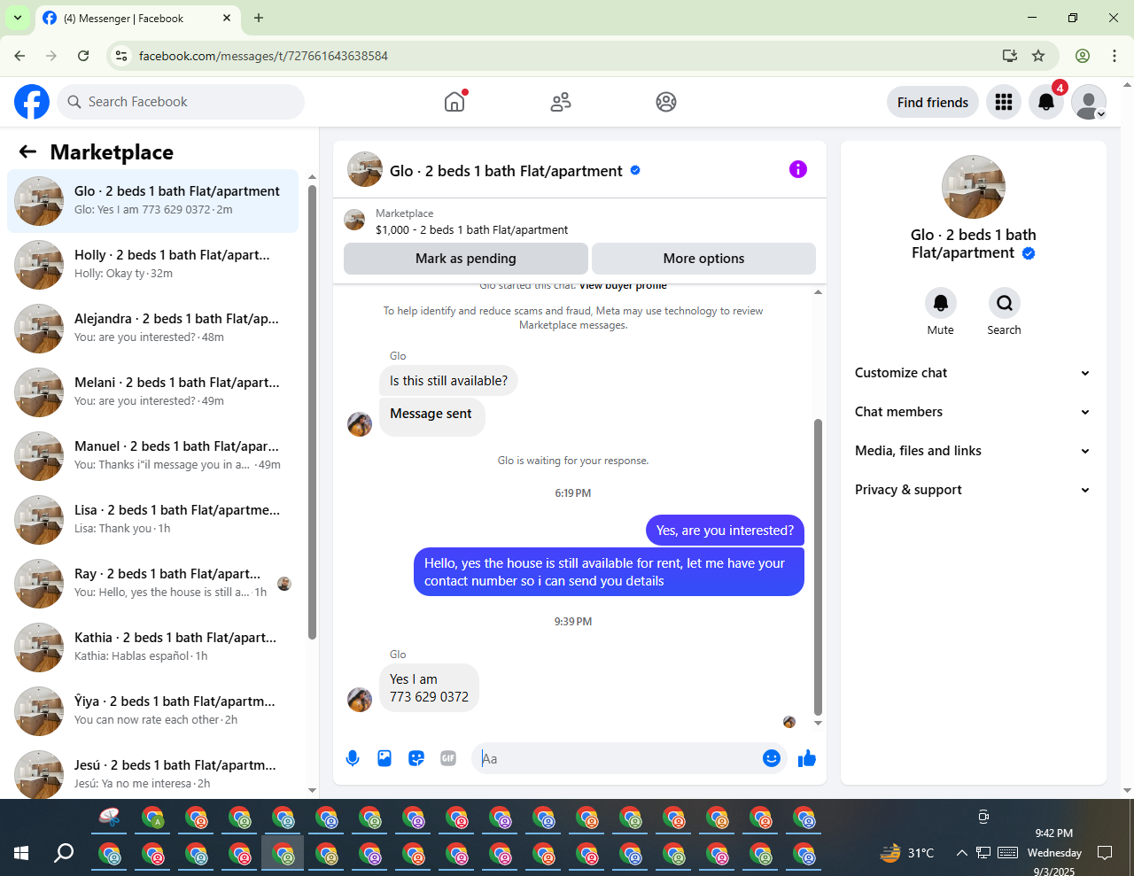Reload the page in Chrome
1134x876 pixels.
[x=83, y=56]
